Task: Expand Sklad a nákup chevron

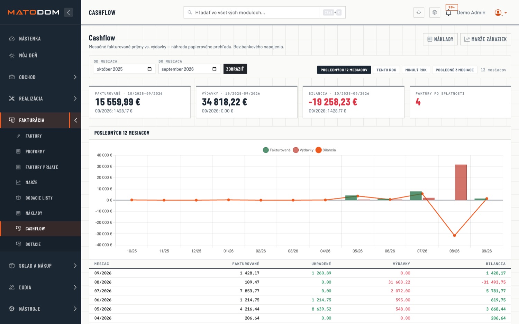Action: (75, 266)
